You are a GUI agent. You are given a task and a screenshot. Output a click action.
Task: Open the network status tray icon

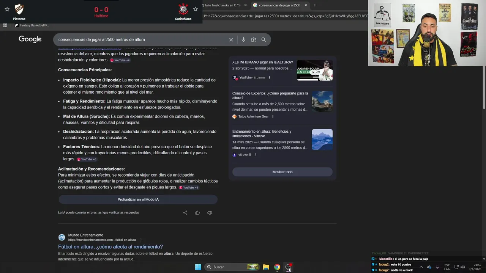click(456, 267)
